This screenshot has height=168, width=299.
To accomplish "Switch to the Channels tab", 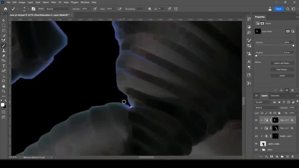I will [275, 96].
